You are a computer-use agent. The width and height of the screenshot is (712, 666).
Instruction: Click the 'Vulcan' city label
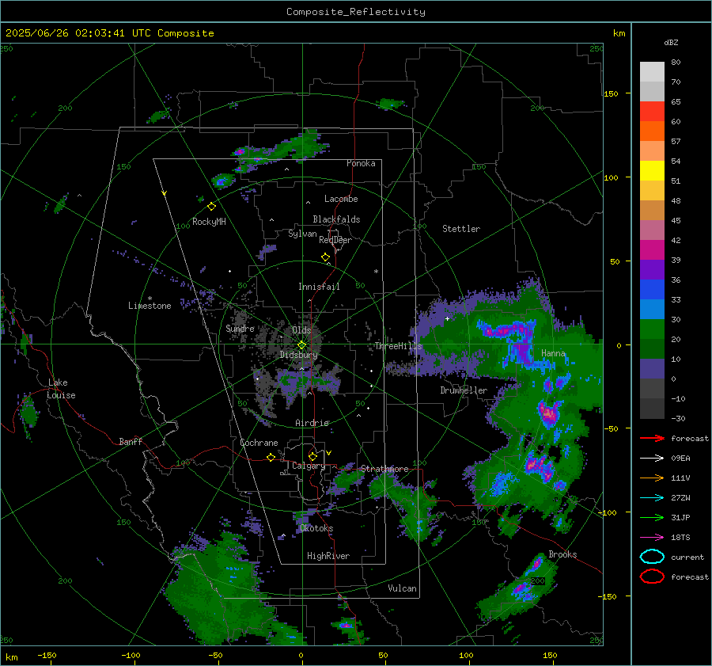(x=402, y=588)
